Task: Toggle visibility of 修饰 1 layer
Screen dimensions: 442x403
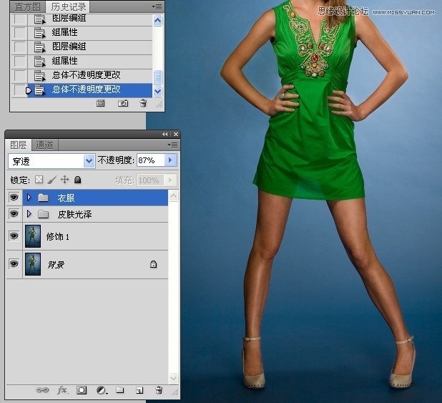Action: [14, 236]
